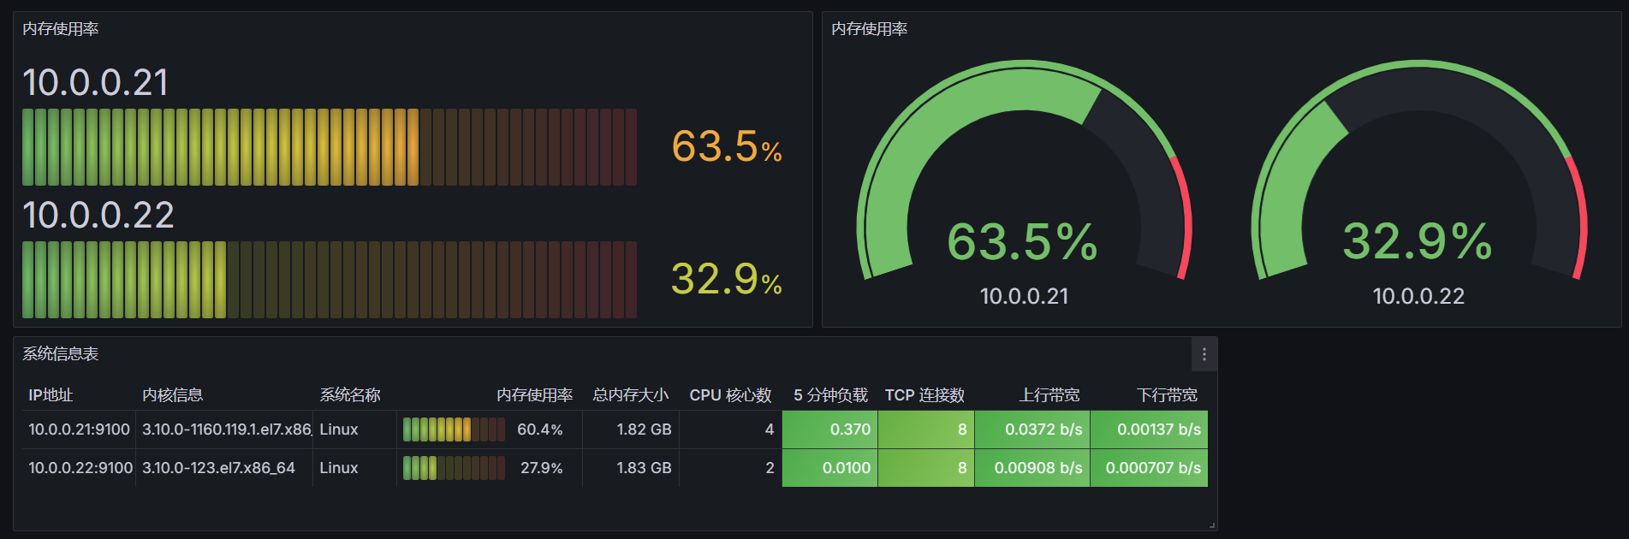This screenshot has width=1629, height=539.
Task: Select the 10.0.0.21:9100 table cell
Action: (79, 429)
